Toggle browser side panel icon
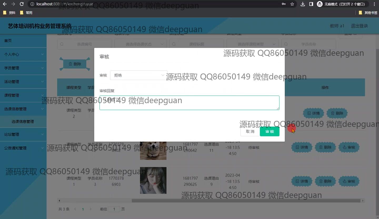Image resolution: width=379 pixels, height=219 pixels. click(x=311, y=4)
